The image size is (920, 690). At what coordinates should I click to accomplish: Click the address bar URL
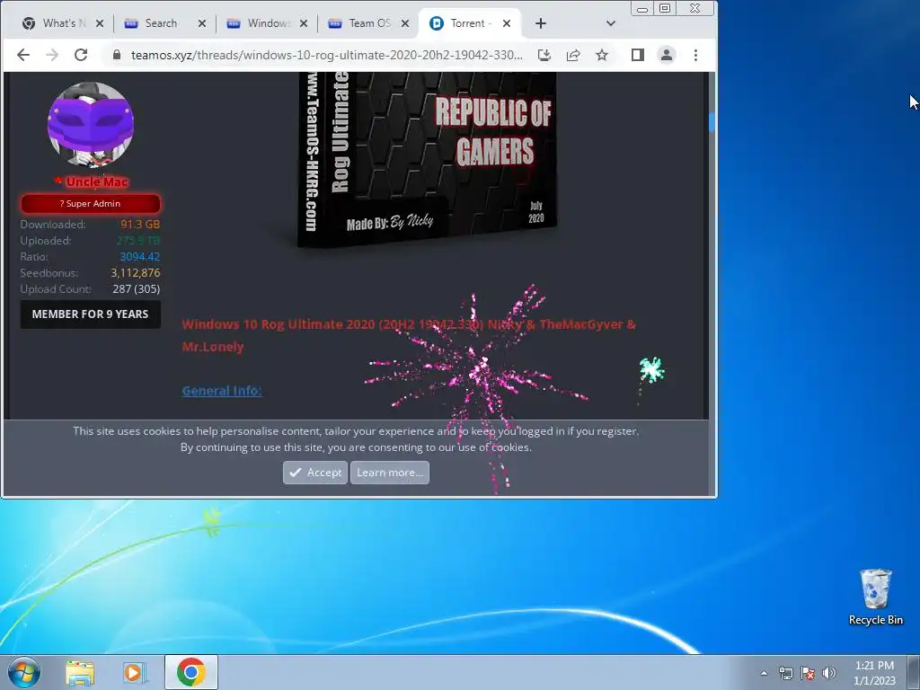(x=327, y=55)
